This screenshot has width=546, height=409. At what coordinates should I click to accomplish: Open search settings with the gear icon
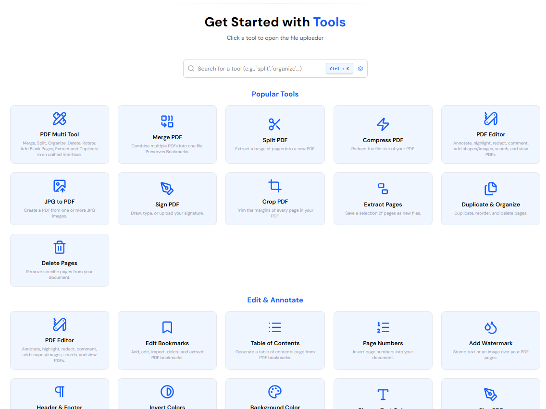(360, 68)
